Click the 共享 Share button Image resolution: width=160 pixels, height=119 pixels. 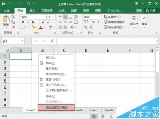pyautogui.click(x=151, y=11)
